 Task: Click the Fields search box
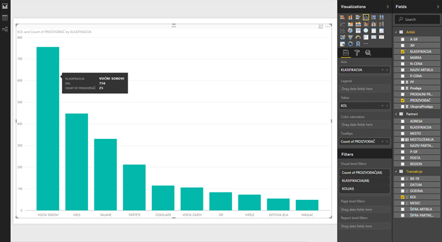pyautogui.click(x=417, y=19)
